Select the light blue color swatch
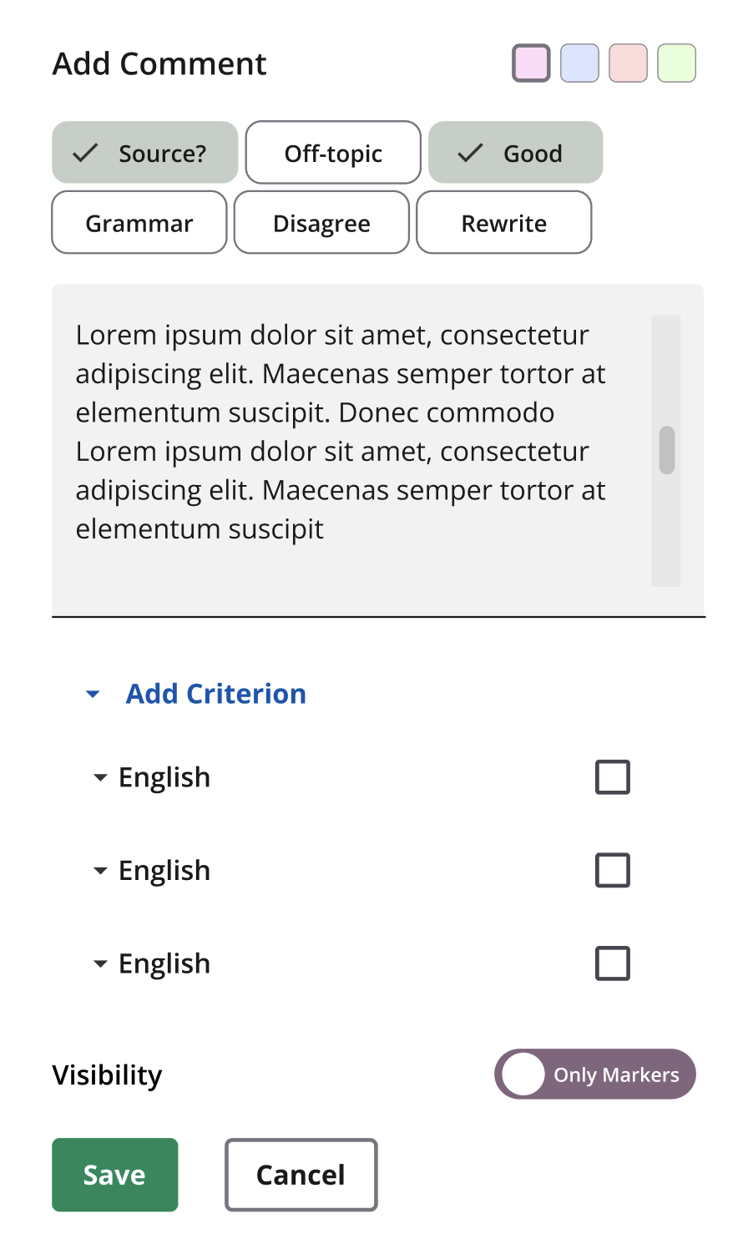Screen dimensions: 748x1249 point(579,63)
